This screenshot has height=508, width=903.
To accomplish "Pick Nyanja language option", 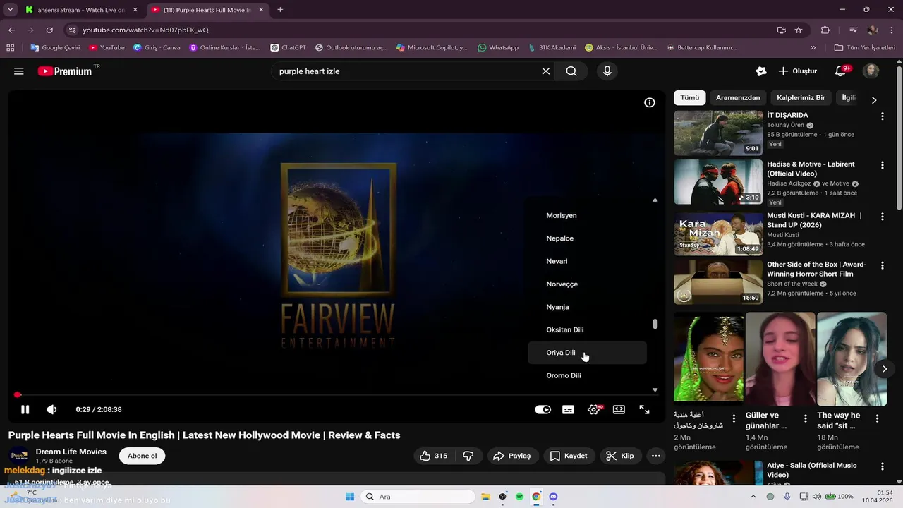I will [x=587, y=307].
